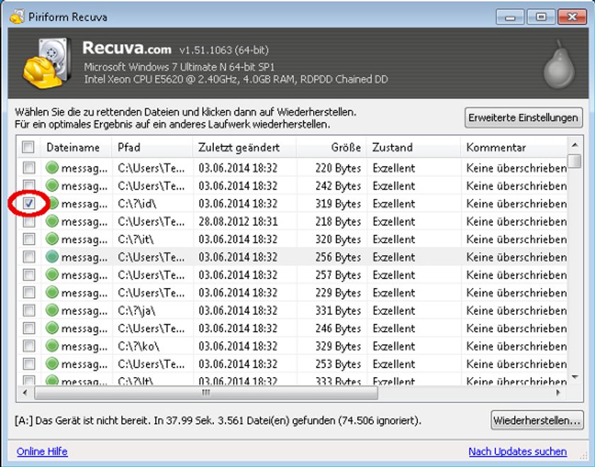
Task: Click the size value 220 Bytes
Action: click(x=338, y=168)
